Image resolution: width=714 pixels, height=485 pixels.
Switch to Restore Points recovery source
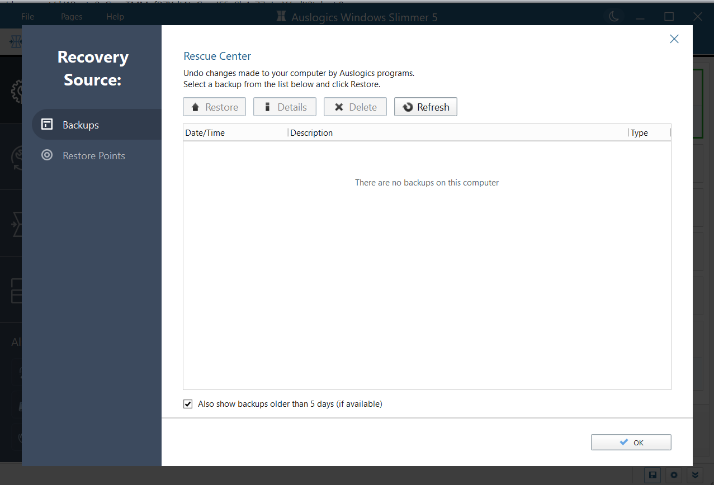97,155
